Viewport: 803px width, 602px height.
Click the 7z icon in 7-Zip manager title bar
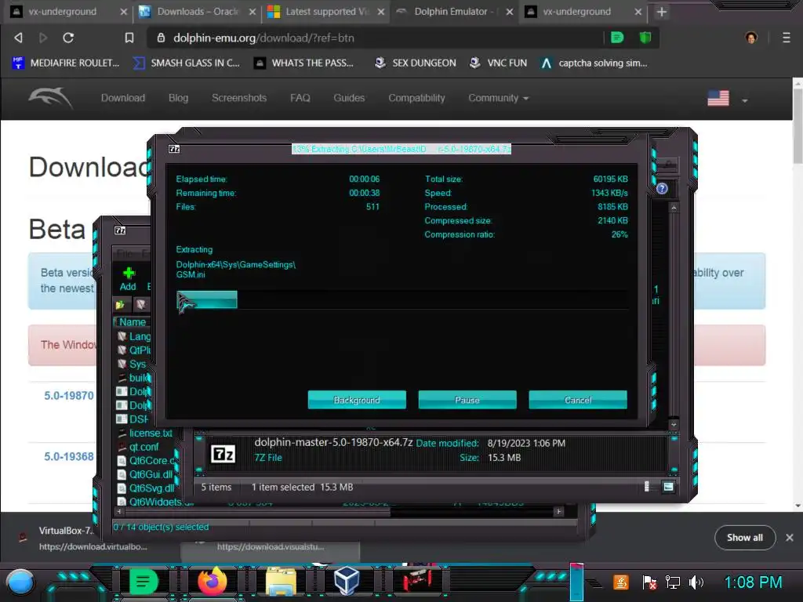[120, 230]
